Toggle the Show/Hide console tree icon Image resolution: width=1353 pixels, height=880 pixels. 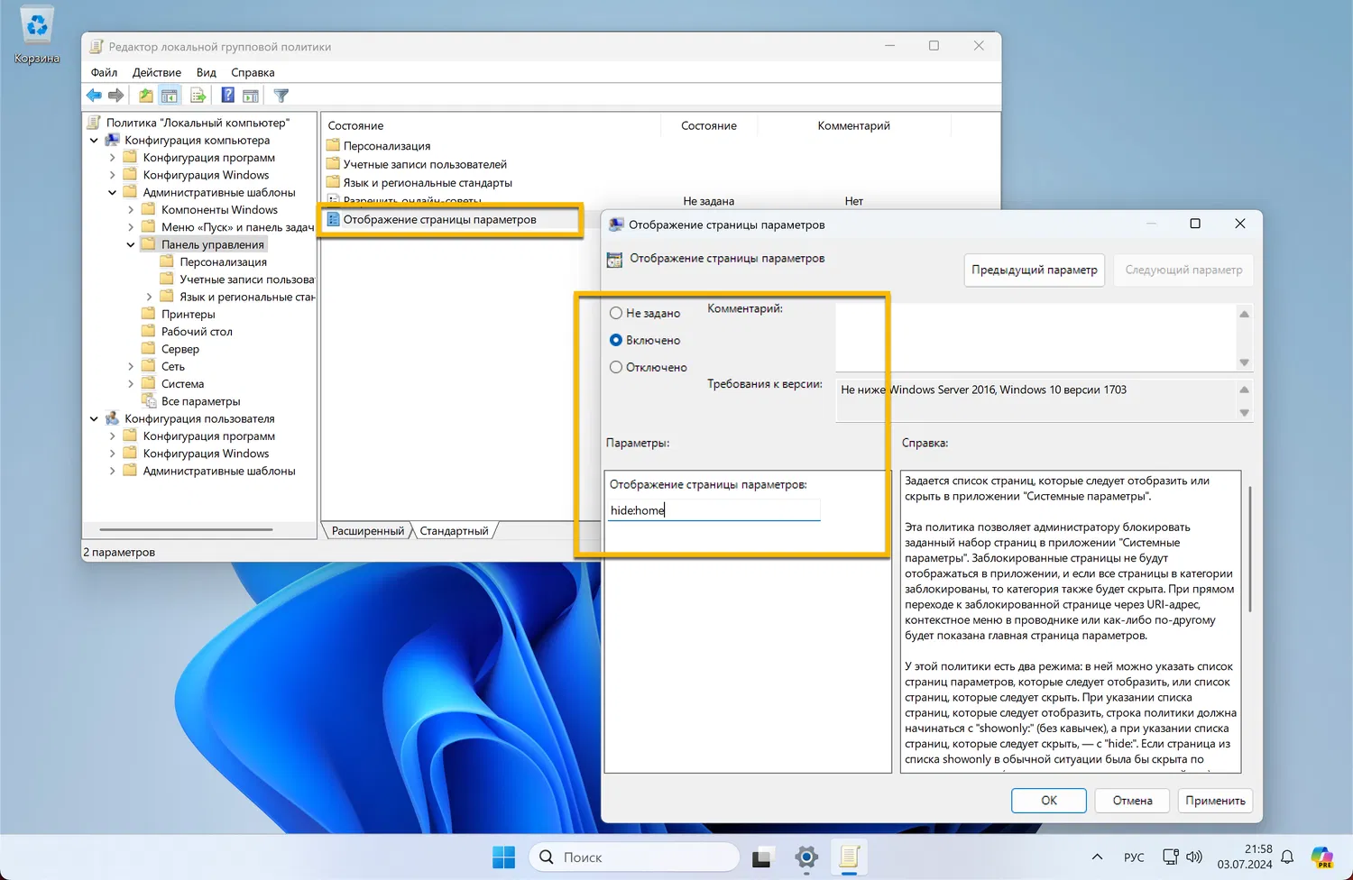(x=170, y=96)
